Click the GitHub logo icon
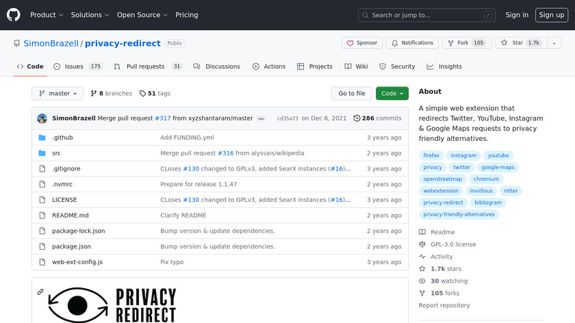 point(14,15)
